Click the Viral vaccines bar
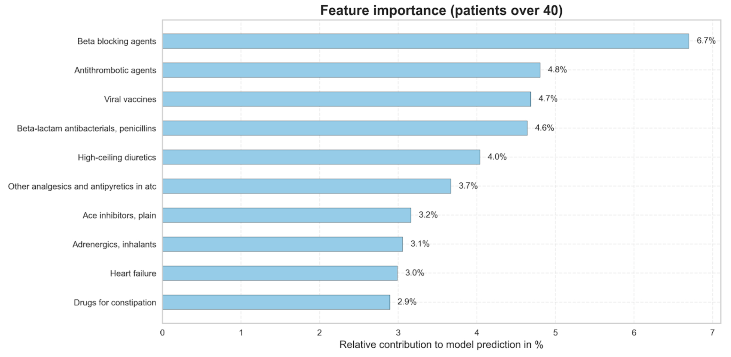Screen dimensions: 731x357 click(x=346, y=99)
